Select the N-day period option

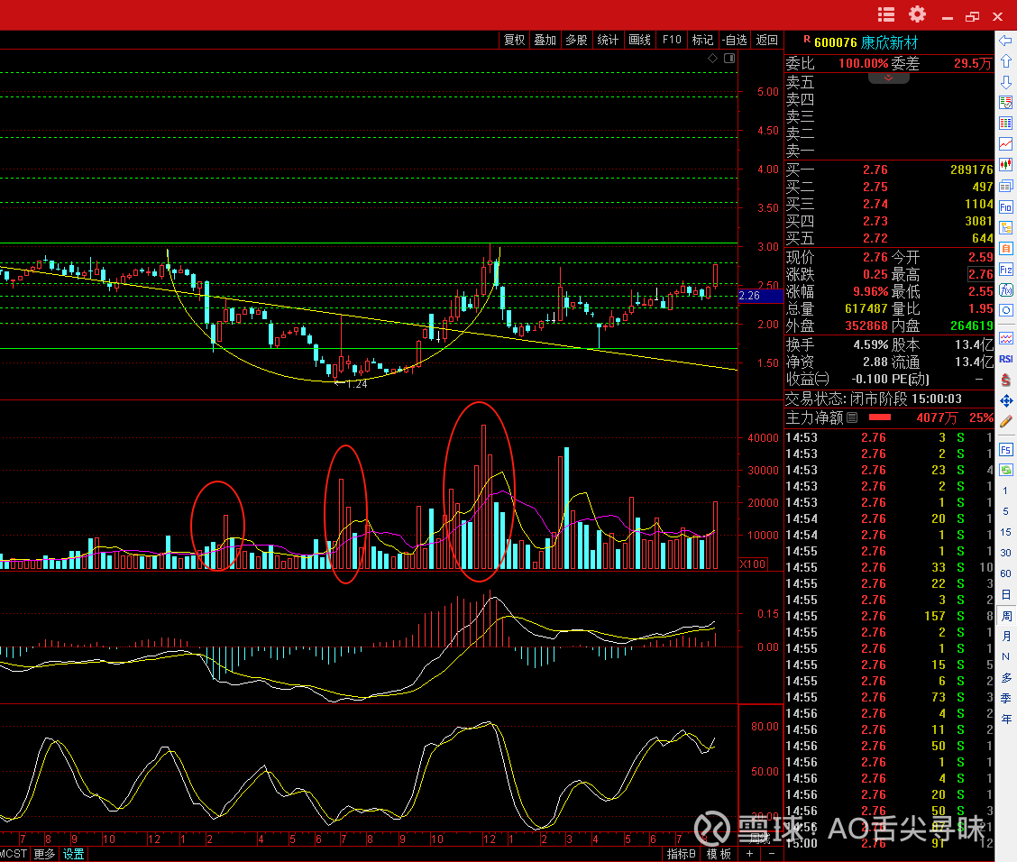click(1005, 657)
